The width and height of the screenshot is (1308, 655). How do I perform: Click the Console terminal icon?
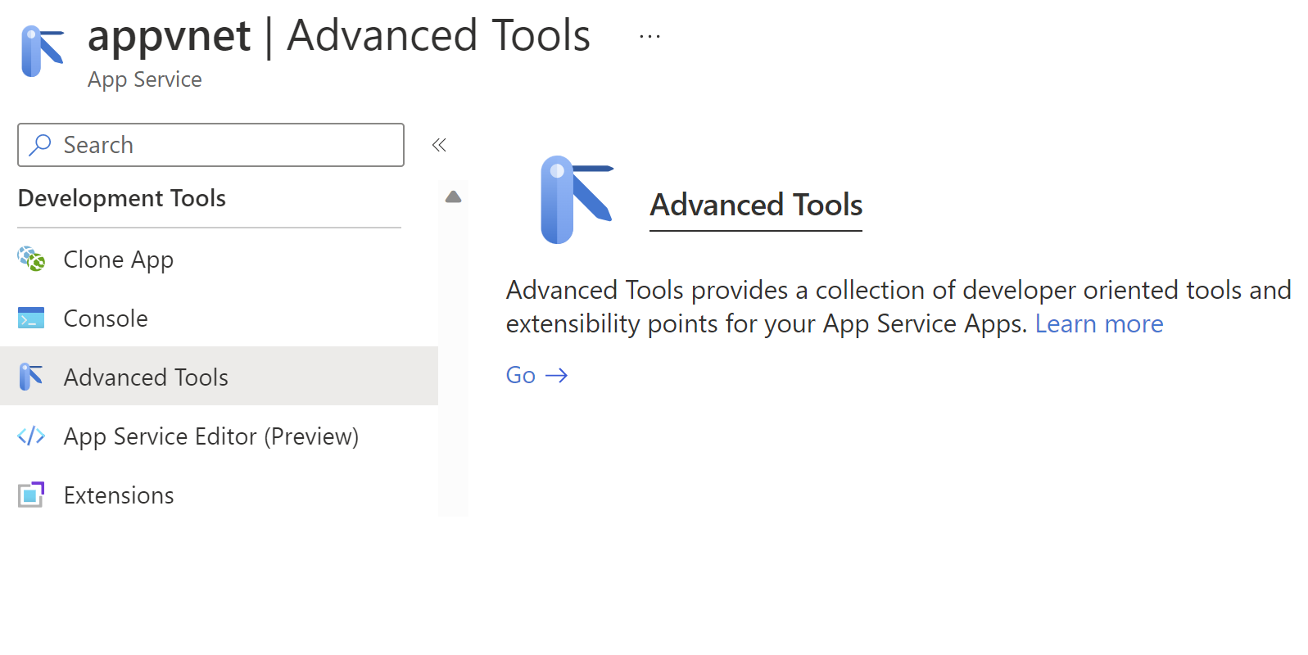(31, 318)
